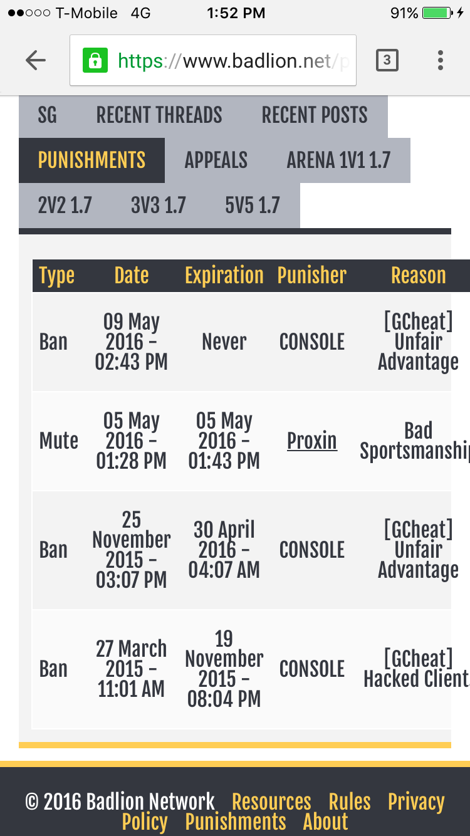Image resolution: width=470 pixels, height=836 pixels.
Task: Tap the green secure padlock icon
Action: 95,60
